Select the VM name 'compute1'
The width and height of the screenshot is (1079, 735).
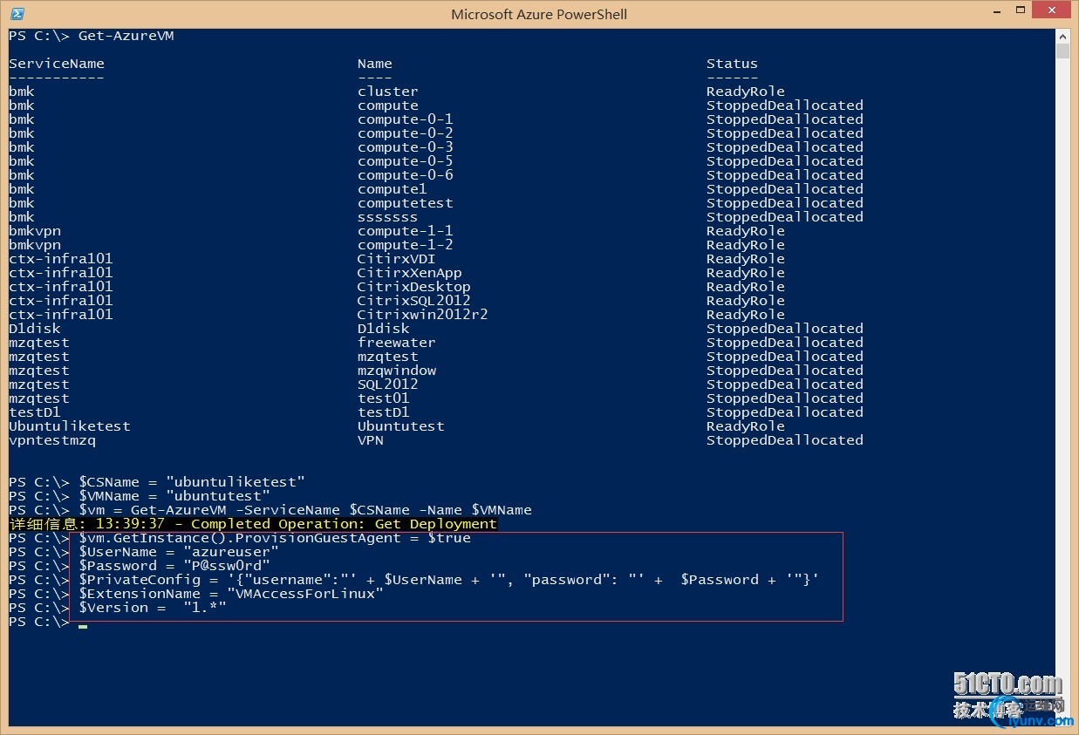pos(393,189)
